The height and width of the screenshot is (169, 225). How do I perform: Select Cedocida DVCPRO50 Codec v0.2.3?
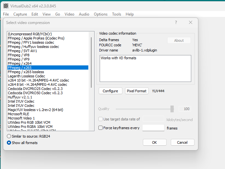tap(48, 93)
